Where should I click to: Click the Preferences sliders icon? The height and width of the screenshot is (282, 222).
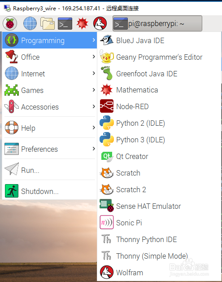pos(12,149)
